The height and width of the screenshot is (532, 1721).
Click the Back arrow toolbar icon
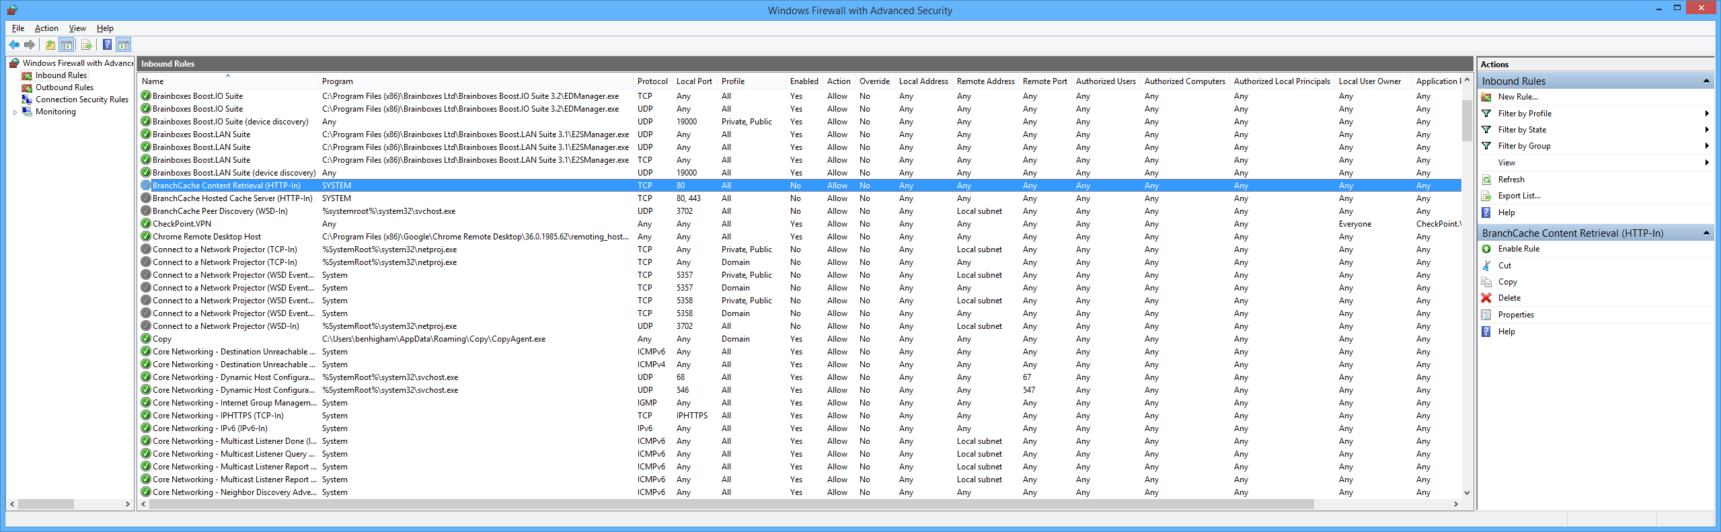pos(14,45)
